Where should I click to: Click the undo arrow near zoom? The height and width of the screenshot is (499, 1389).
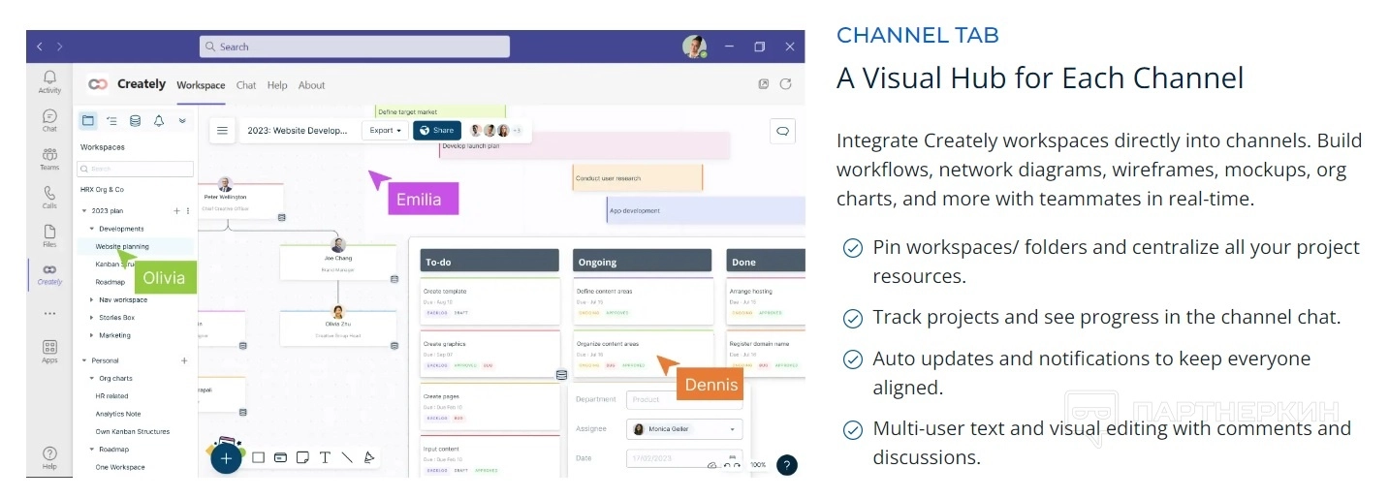(x=726, y=466)
